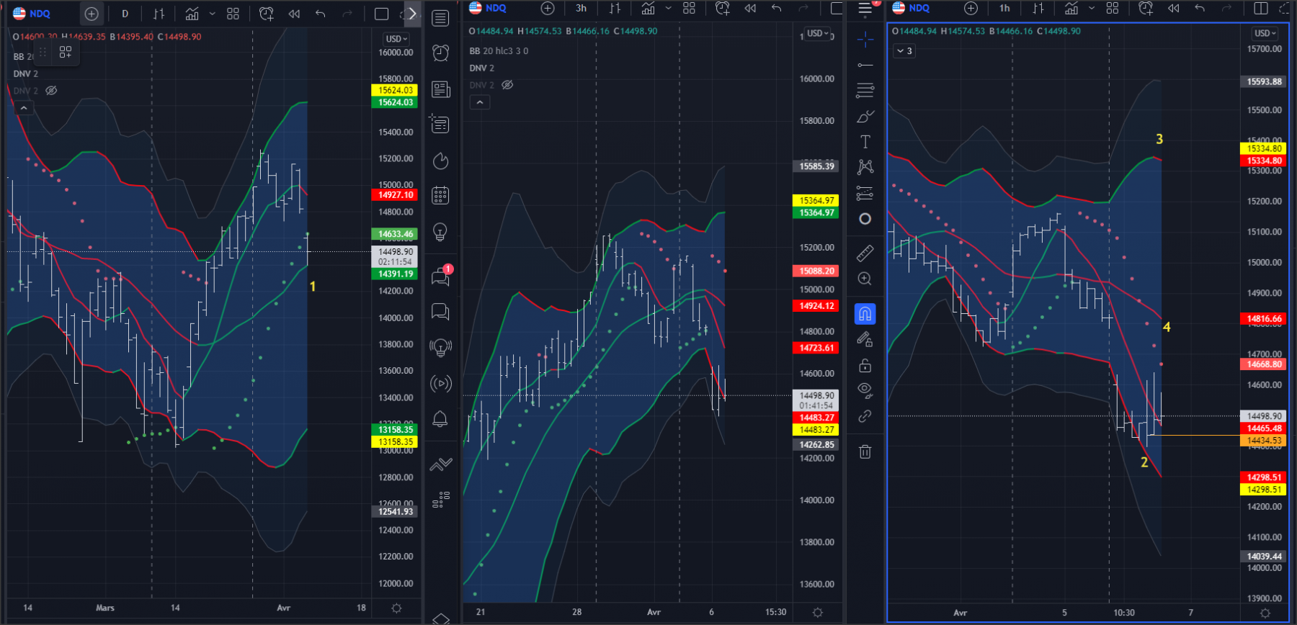This screenshot has width=1297, height=625.
Task: Toggle DNV 2 eye icon in 3h chart
Action: [x=507, y=85]
